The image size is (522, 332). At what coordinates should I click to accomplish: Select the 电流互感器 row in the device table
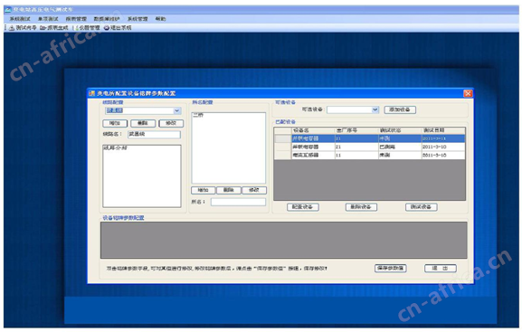[369, 156]
